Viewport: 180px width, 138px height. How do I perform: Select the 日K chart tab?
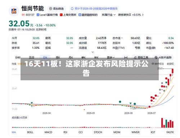pyautogui.click(x=45, y=58)
